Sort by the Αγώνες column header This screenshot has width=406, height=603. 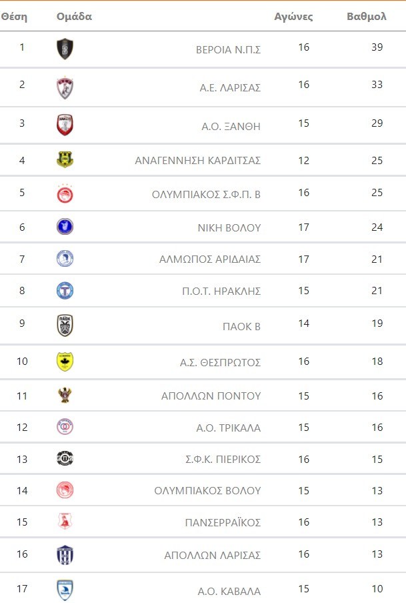[x=293, y=17]
